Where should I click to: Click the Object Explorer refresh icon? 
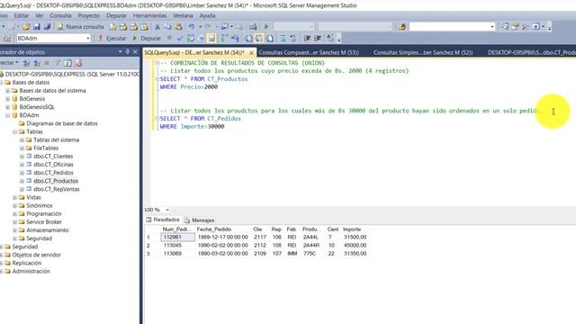[68, 63]
